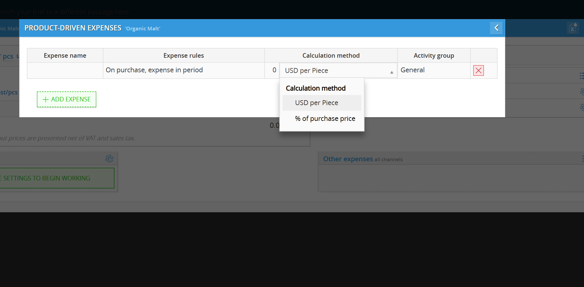Click the calculation value field showing 0
This screenshot has height=287, width=584.
(272, 70)
